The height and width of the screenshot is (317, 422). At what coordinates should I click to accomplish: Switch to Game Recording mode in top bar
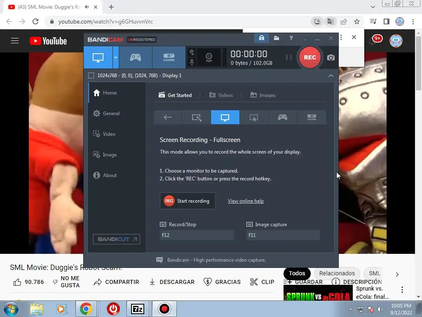(135, 57)
